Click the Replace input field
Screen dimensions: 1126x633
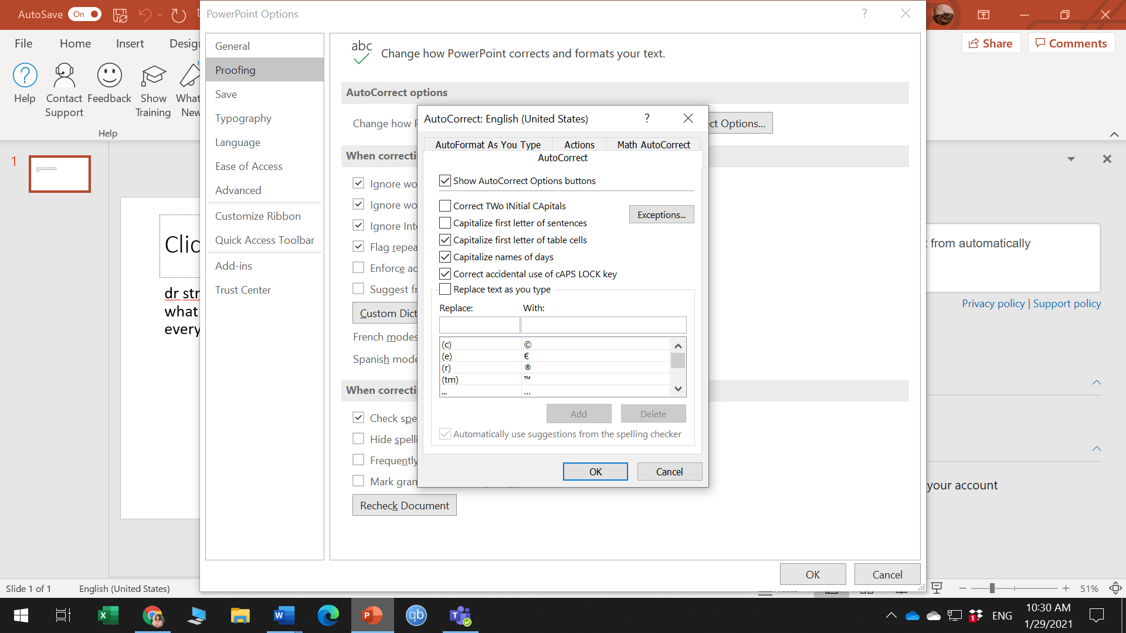click(478, 325)
